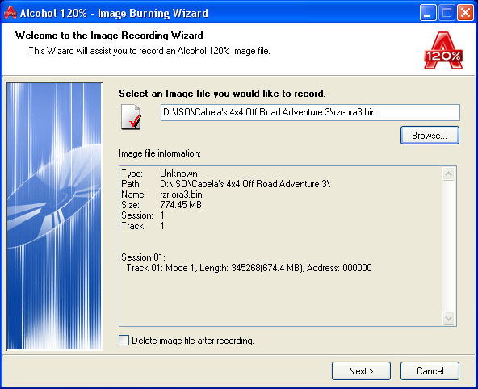This screenshot has height=389, width=478.
Task: Close the Image Burning Wizard window
Action: pyautogui.click(x=466, y=13)
